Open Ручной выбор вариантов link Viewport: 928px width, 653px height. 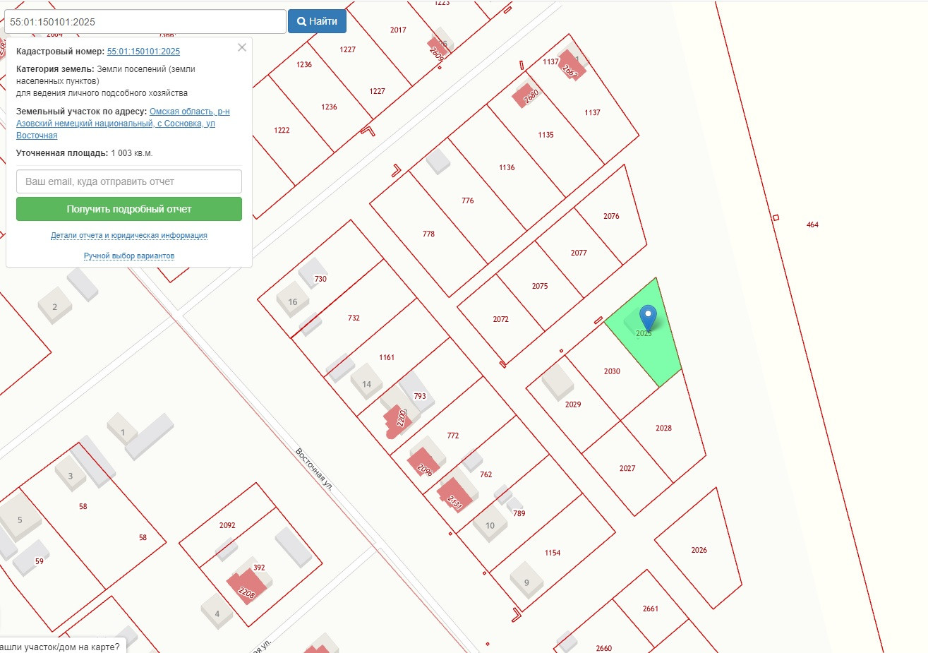click(x=129, y=256)
